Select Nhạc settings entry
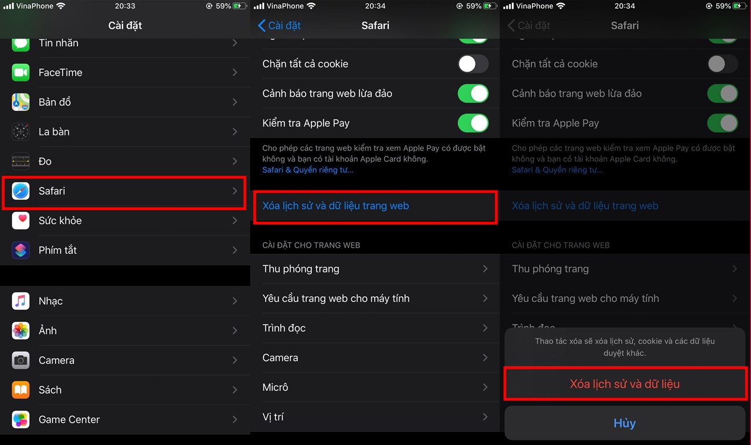Screen dimensions: 751x445 [125, 301]
